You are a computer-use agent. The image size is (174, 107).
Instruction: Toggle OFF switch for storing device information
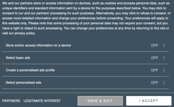point(155,46)
